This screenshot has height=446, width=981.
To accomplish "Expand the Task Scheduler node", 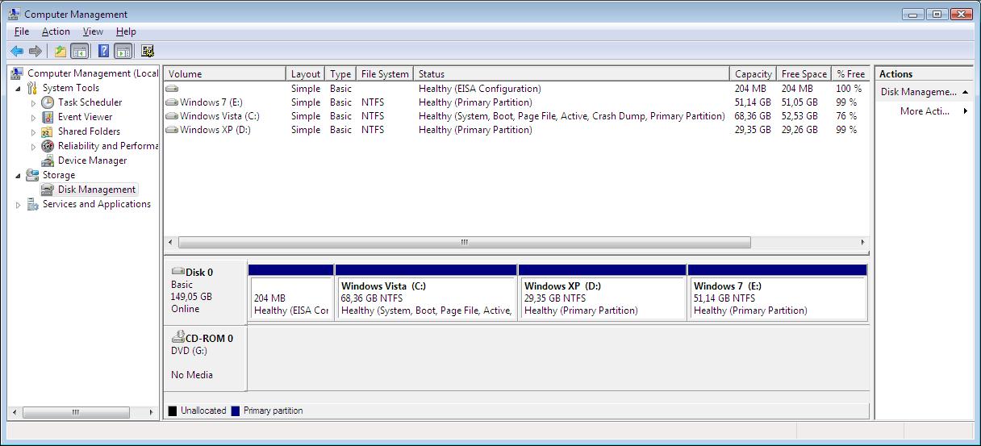I will click(x=34, y=103).
